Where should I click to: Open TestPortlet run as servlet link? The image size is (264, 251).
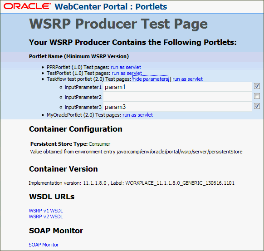pyautogui.click(x=127, y=73)
